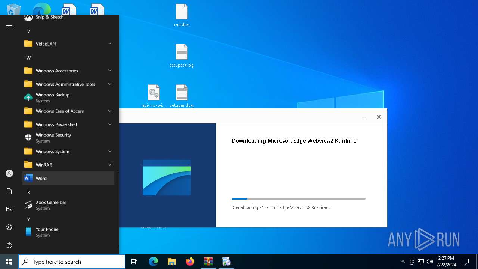This screenshot has height=269, width=478.
Task: Select the setuperr.log desktop file
Action: tap(181, 96)
